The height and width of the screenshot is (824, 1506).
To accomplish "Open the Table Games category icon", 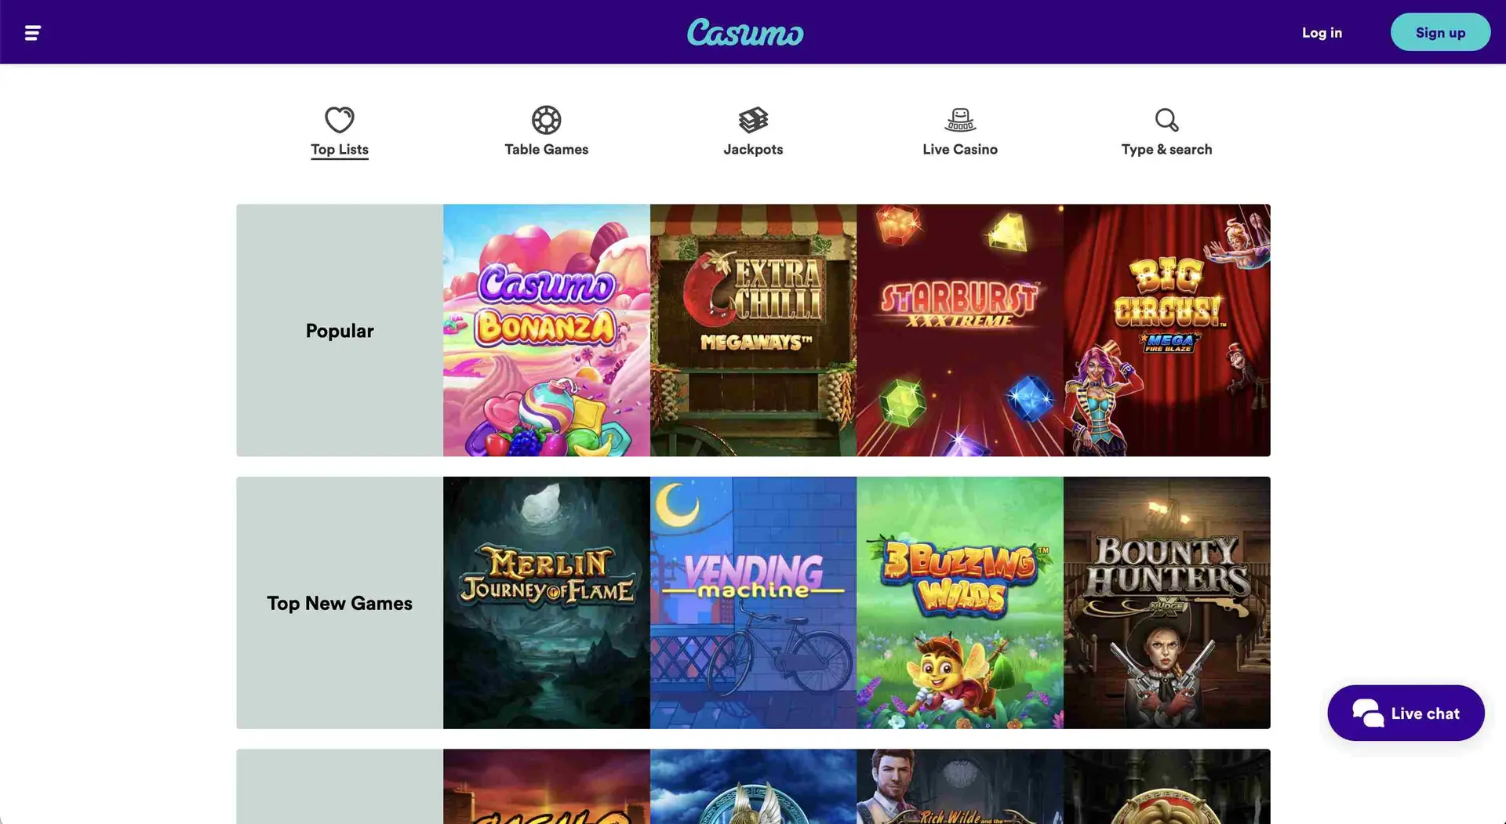I will [x=547, y=120].
